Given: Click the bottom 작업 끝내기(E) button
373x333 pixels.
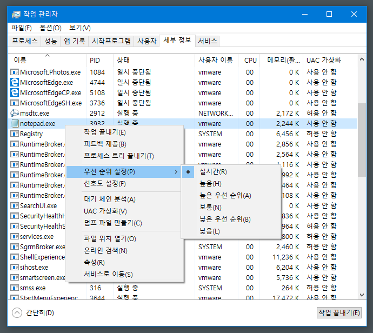Looking at the screenshot, I should coord(339,313).
